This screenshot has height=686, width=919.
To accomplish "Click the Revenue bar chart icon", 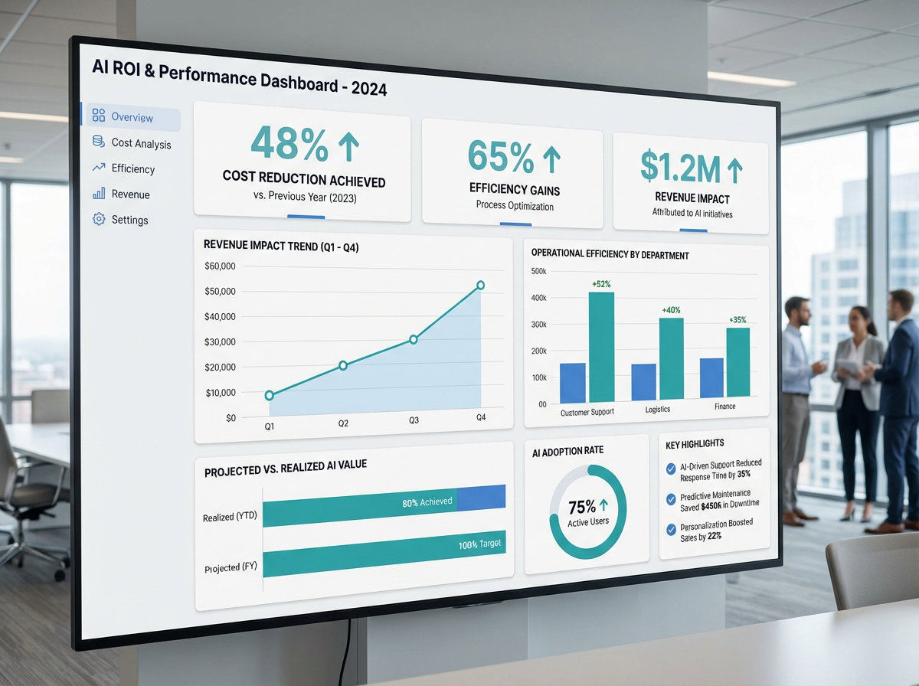I will click(x=99, y=194).
